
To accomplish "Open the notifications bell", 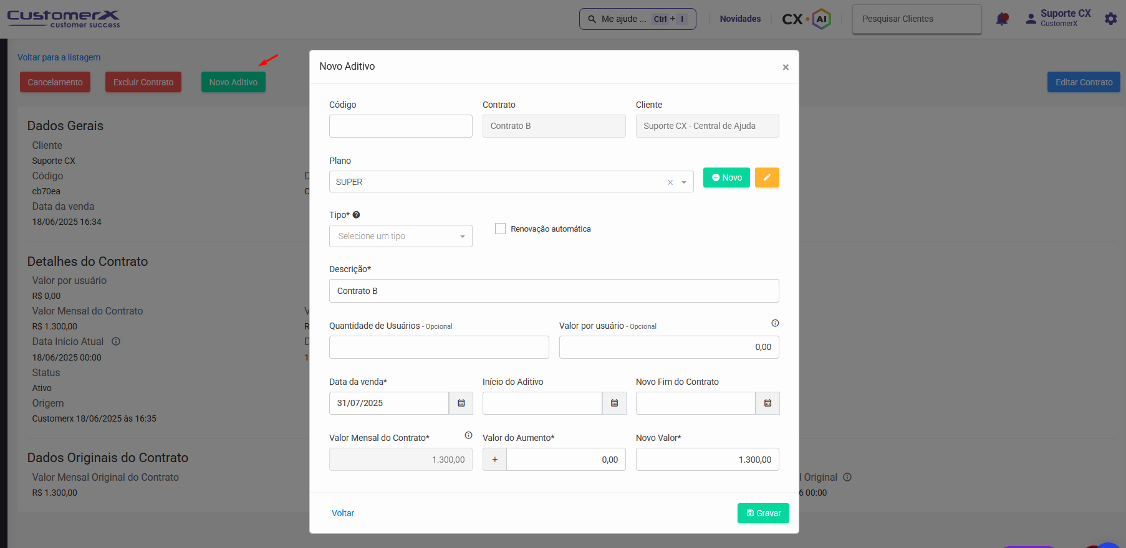I will pyautogui.click(x=1002, y=19).
